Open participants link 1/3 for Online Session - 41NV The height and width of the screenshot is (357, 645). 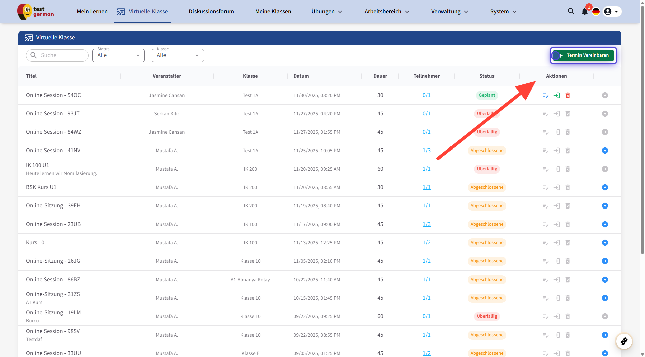coord(426,151)
